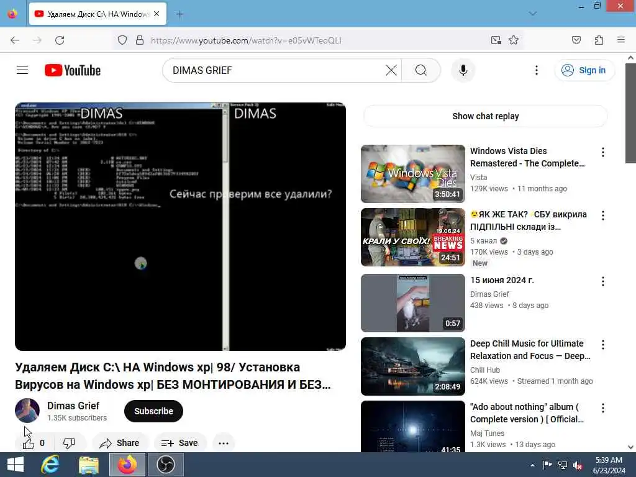The height and width of the screenshot is (477, 636).
Task: Open options for the 5 канал video
Action: [602, 216]
